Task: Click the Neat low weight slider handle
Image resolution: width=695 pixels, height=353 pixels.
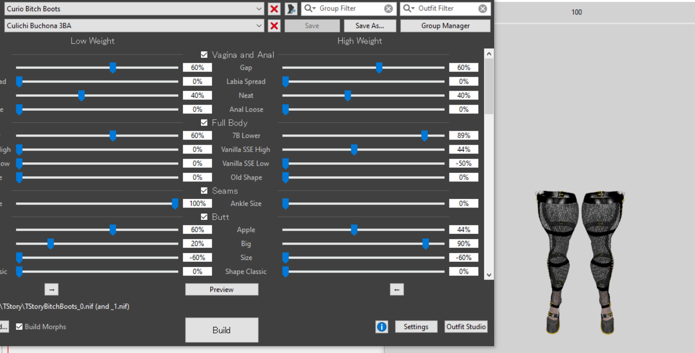Action: click(x=81, y=96)
